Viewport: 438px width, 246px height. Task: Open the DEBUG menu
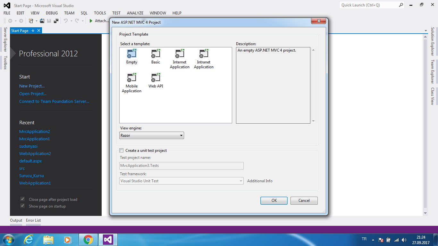[x=52, y=13]
